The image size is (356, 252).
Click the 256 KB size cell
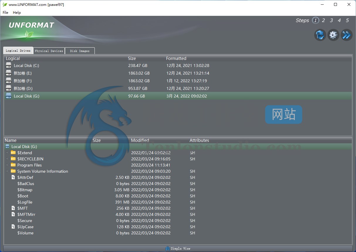(x=123, y=208)
